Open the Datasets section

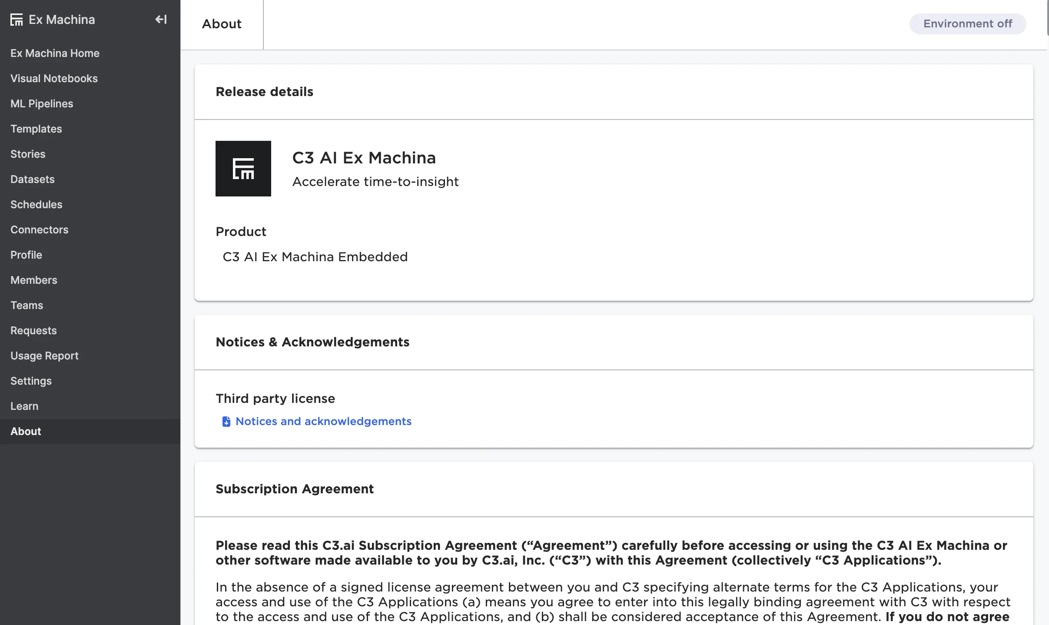[x=33, y=179]
